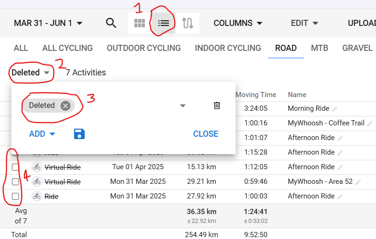376x239 pixels.
Task: Tick checkbox for 27.92 km Ride
Action: [16, 196]
